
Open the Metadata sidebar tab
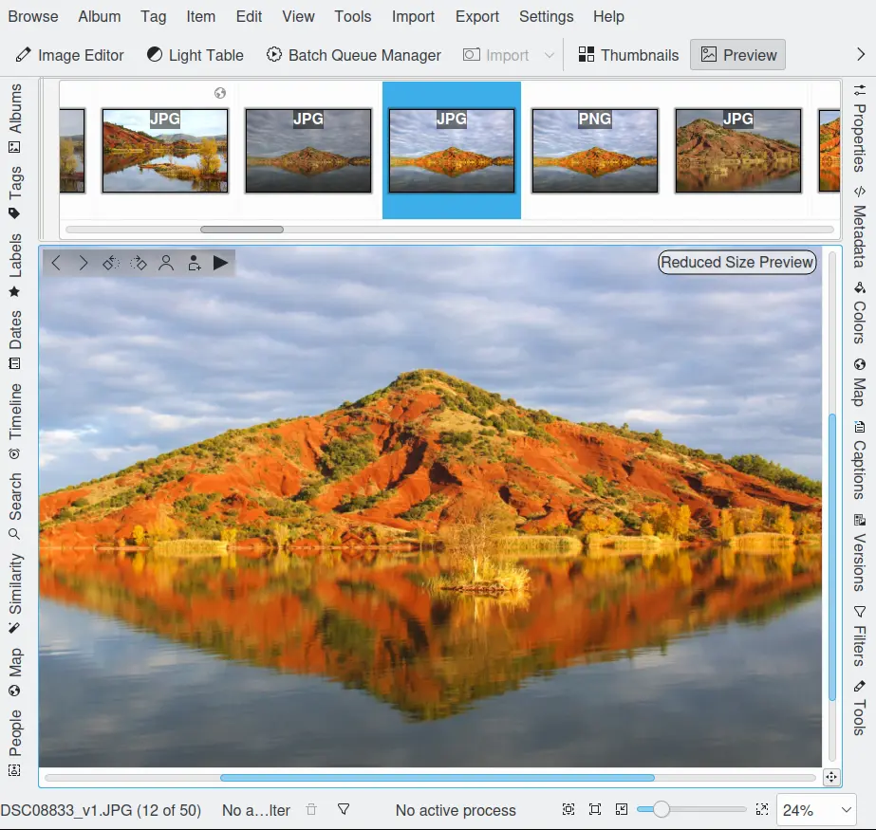click(x=859, y=231)
